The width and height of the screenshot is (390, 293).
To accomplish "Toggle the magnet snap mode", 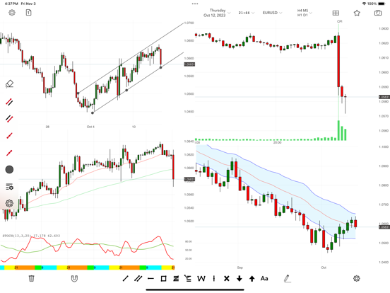I will click(x=74, y=279).
